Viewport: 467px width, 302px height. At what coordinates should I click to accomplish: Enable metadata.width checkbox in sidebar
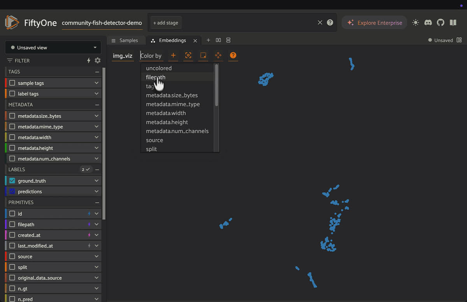[12, 137]
